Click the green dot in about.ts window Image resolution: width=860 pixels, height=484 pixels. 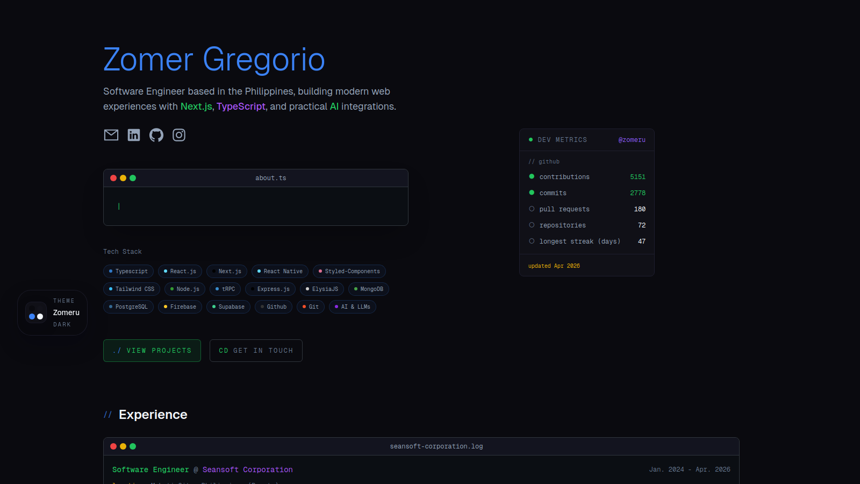(133, 178)
